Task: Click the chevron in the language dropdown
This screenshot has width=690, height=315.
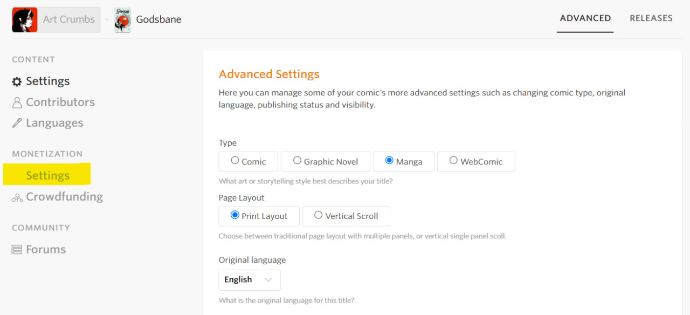Action: pos(268,280)
